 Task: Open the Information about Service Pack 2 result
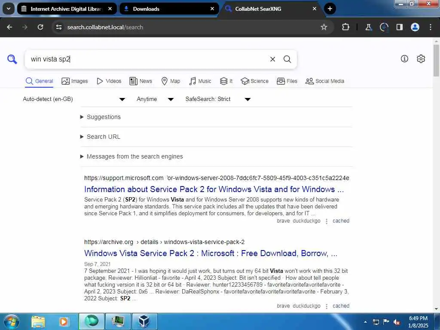pos(214,189)
